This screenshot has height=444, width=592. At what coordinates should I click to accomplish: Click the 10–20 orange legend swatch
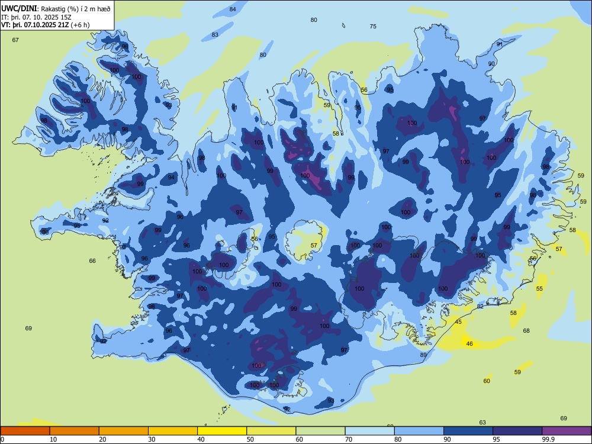[x=75, y=431]
